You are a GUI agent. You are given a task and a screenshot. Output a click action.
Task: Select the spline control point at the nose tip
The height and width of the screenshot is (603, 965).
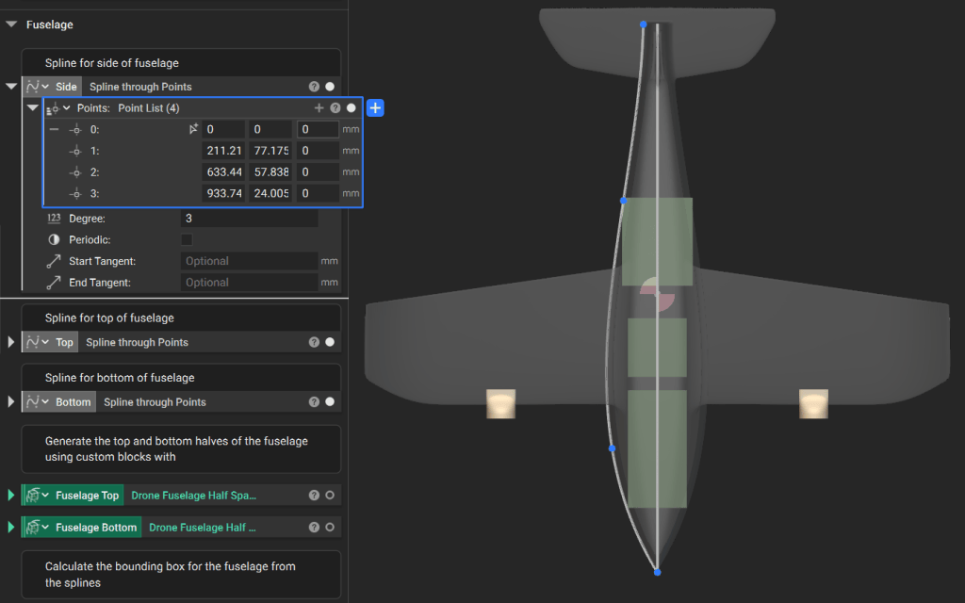point(657,572)
